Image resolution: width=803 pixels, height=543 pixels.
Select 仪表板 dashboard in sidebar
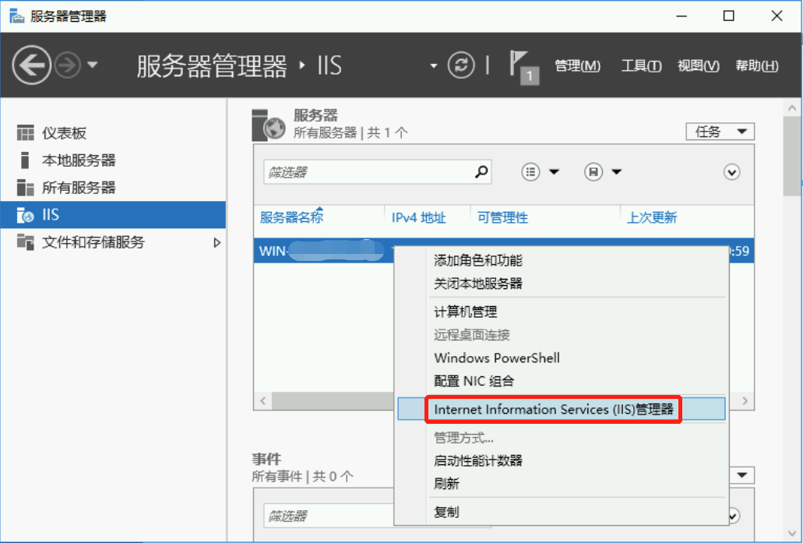(x=64, y=133)
